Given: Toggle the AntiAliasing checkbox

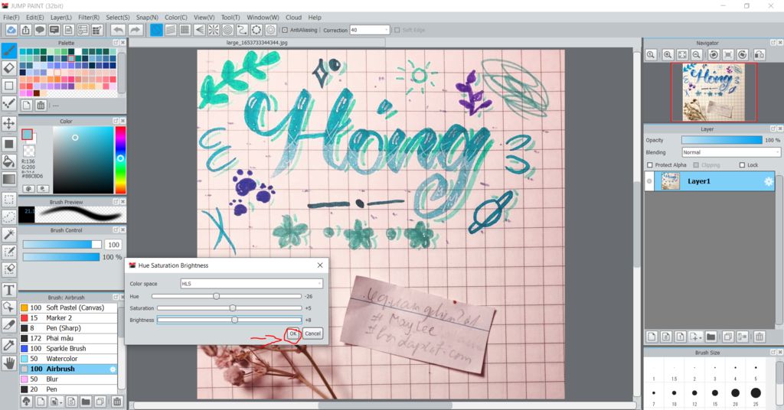Looking at the screenshot, I should click(x=285, y=30).
